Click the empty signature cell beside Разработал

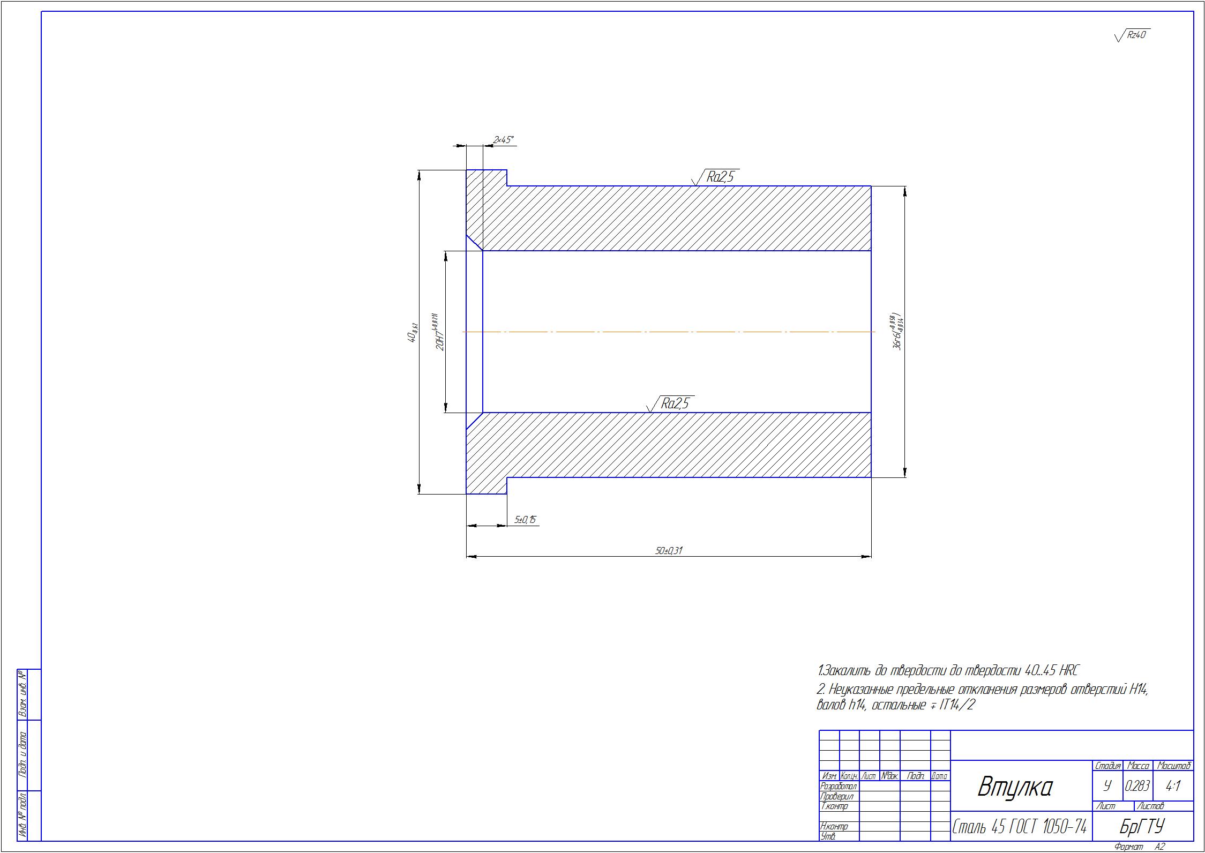[x=915, y=786]
